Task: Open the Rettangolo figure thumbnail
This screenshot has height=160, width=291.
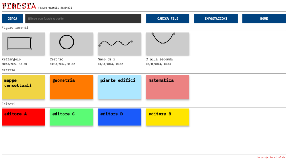Action: (23, 44)
